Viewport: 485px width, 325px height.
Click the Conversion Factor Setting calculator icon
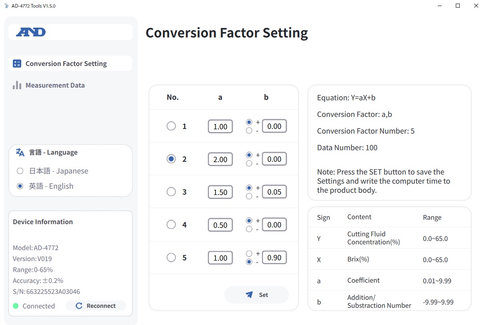pyautogui.click(x=17, y=64)
